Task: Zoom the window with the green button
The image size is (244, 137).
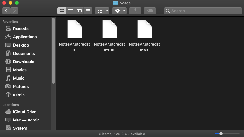Action: tap(17, 3)
